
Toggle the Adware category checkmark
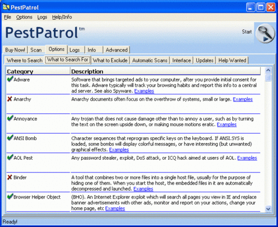(x=10, y=79)
